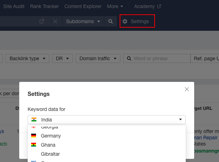Image resolution: width=219 pixels, height=162 pixels.
Task: Select Ghana from the country list
Action: (x=107, y=145)
